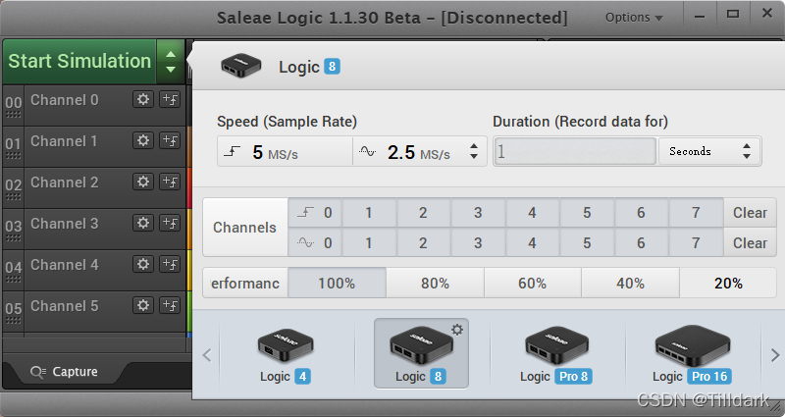Toggle analog channel 5

[x=587, y=242]
